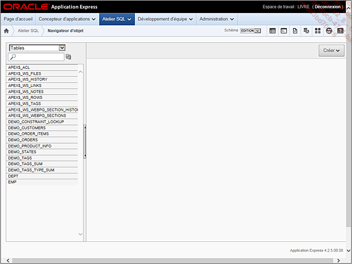Image resolution: width=352 pixels, height=264 pixels.
Task: Expand the Concepteur d'applications menu
Action: 67,19
